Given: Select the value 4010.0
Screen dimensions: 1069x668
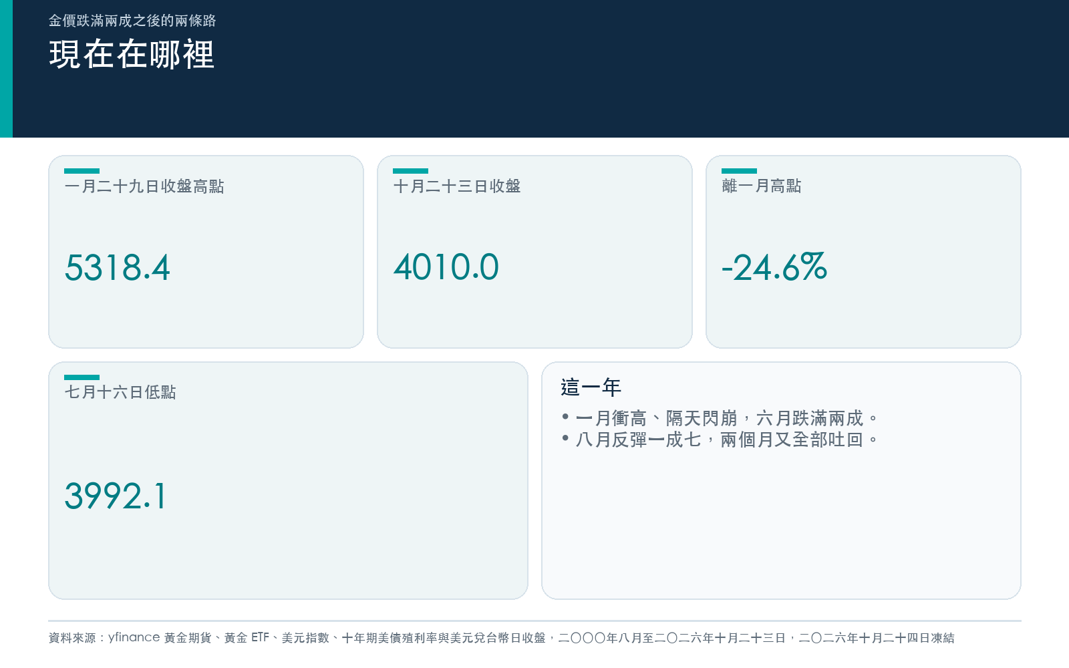Looking at the screenshot, I should click(x=446, y=267).
